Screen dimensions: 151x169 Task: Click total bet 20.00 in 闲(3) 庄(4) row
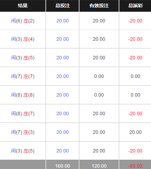click(63, 39)
